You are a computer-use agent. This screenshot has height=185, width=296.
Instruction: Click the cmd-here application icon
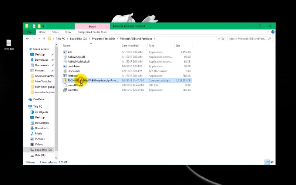coord(65,66)
